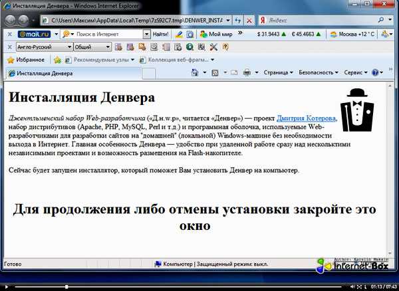Close the Mail.ru toolbar

(10, 35)
